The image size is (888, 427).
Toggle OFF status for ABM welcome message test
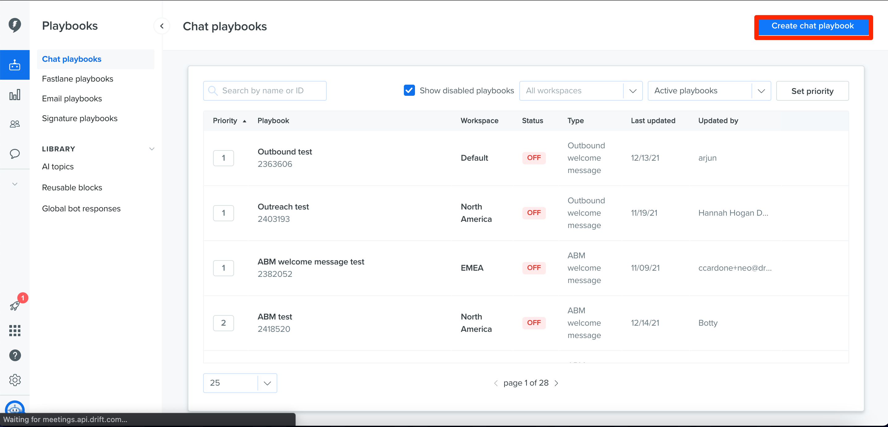(x=534, y=268)
